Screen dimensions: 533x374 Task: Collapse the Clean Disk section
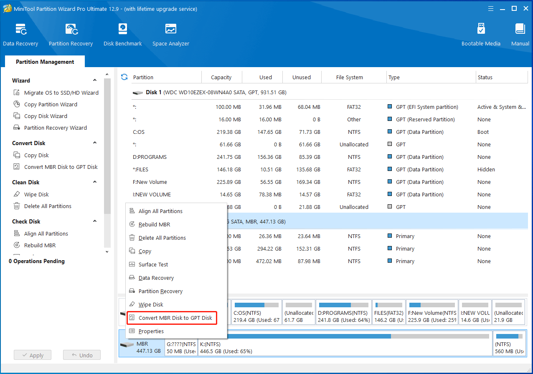95,182
